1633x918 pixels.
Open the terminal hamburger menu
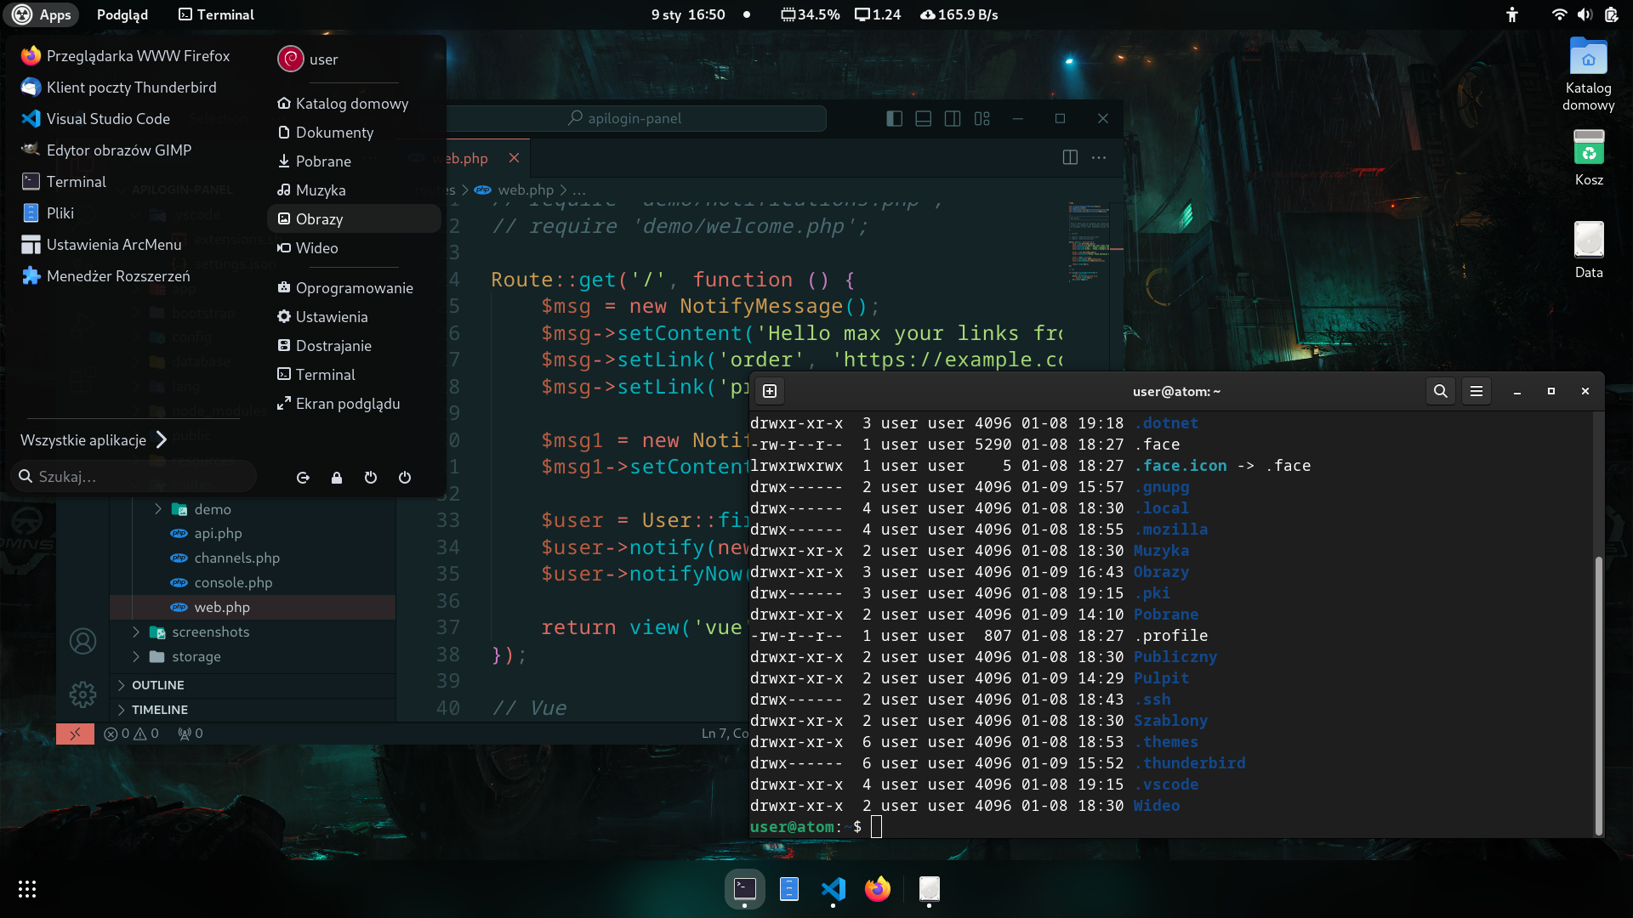pyautogui.click(x=1477, y=391)
